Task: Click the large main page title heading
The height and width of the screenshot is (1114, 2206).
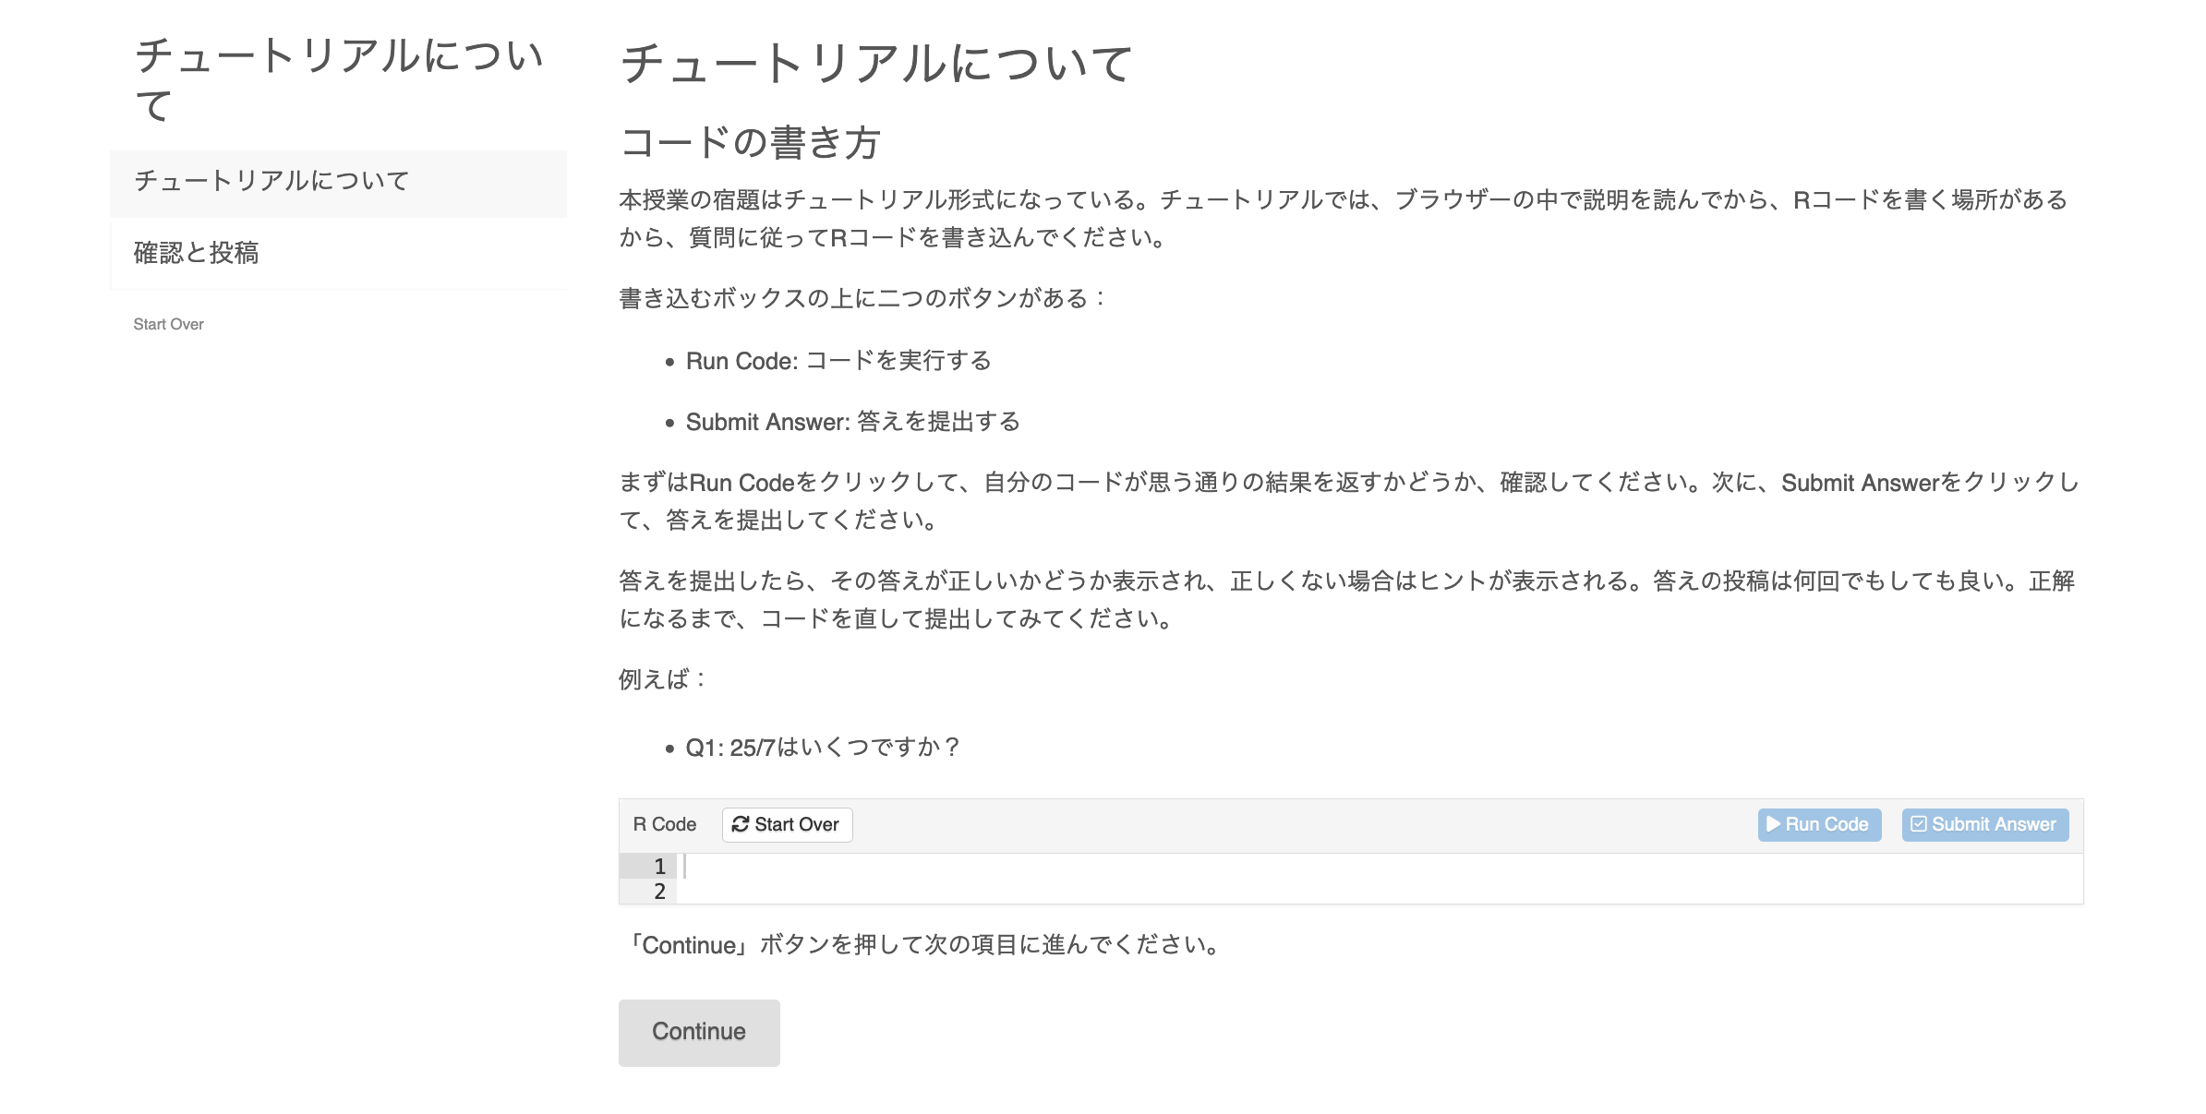Action: 875,63
